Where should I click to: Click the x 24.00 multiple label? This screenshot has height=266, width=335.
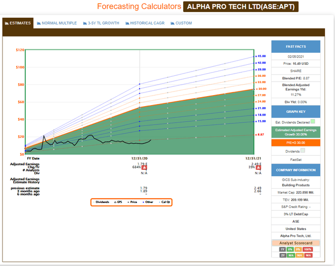(x=261, y=101)
